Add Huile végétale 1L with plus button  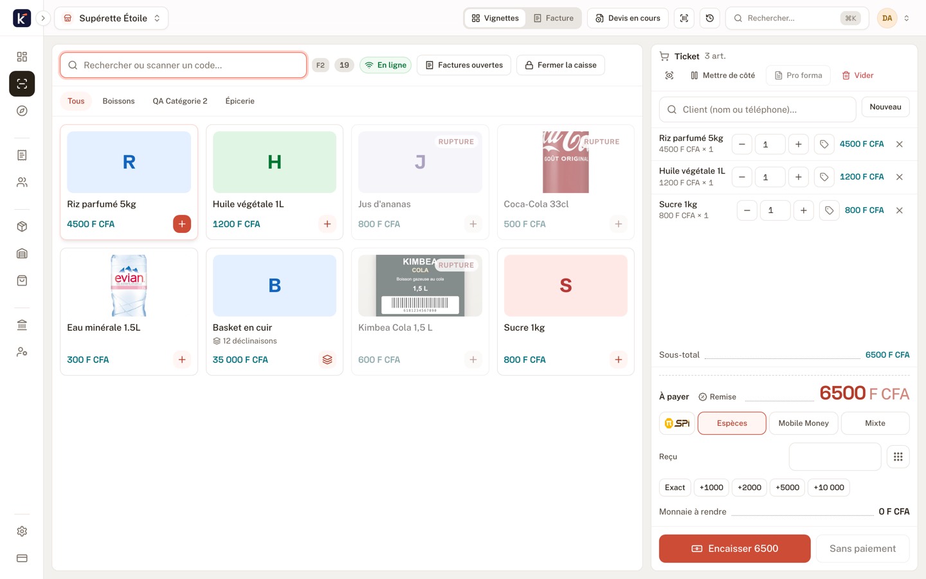tap(327, 224)
